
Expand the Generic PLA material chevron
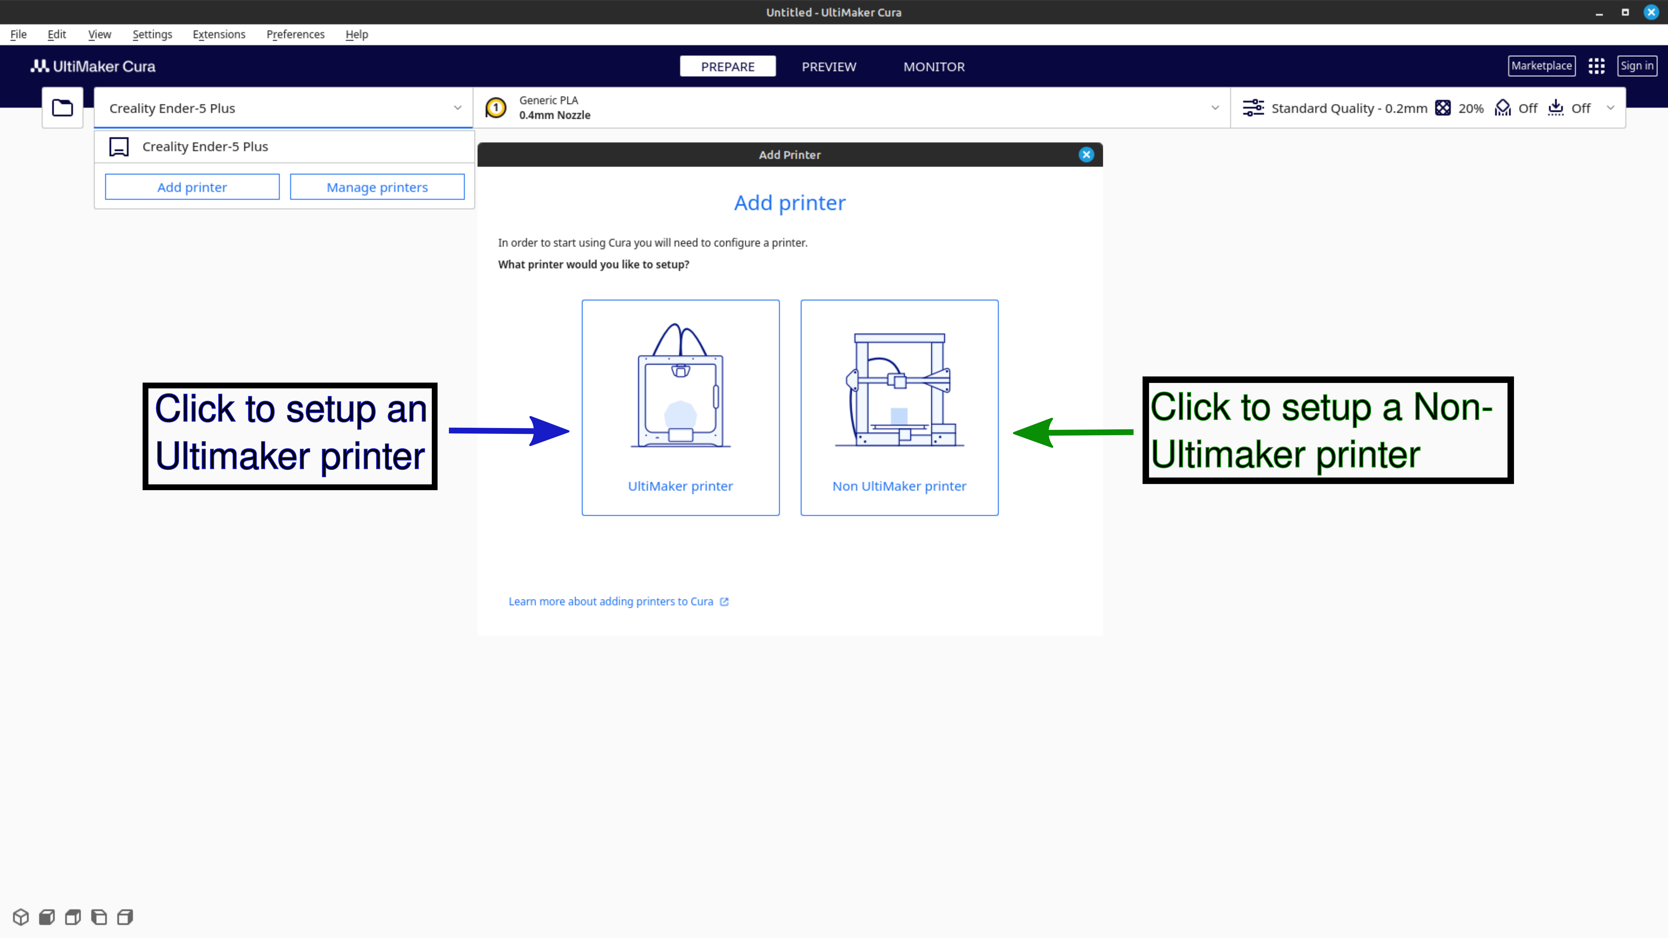1215,108
